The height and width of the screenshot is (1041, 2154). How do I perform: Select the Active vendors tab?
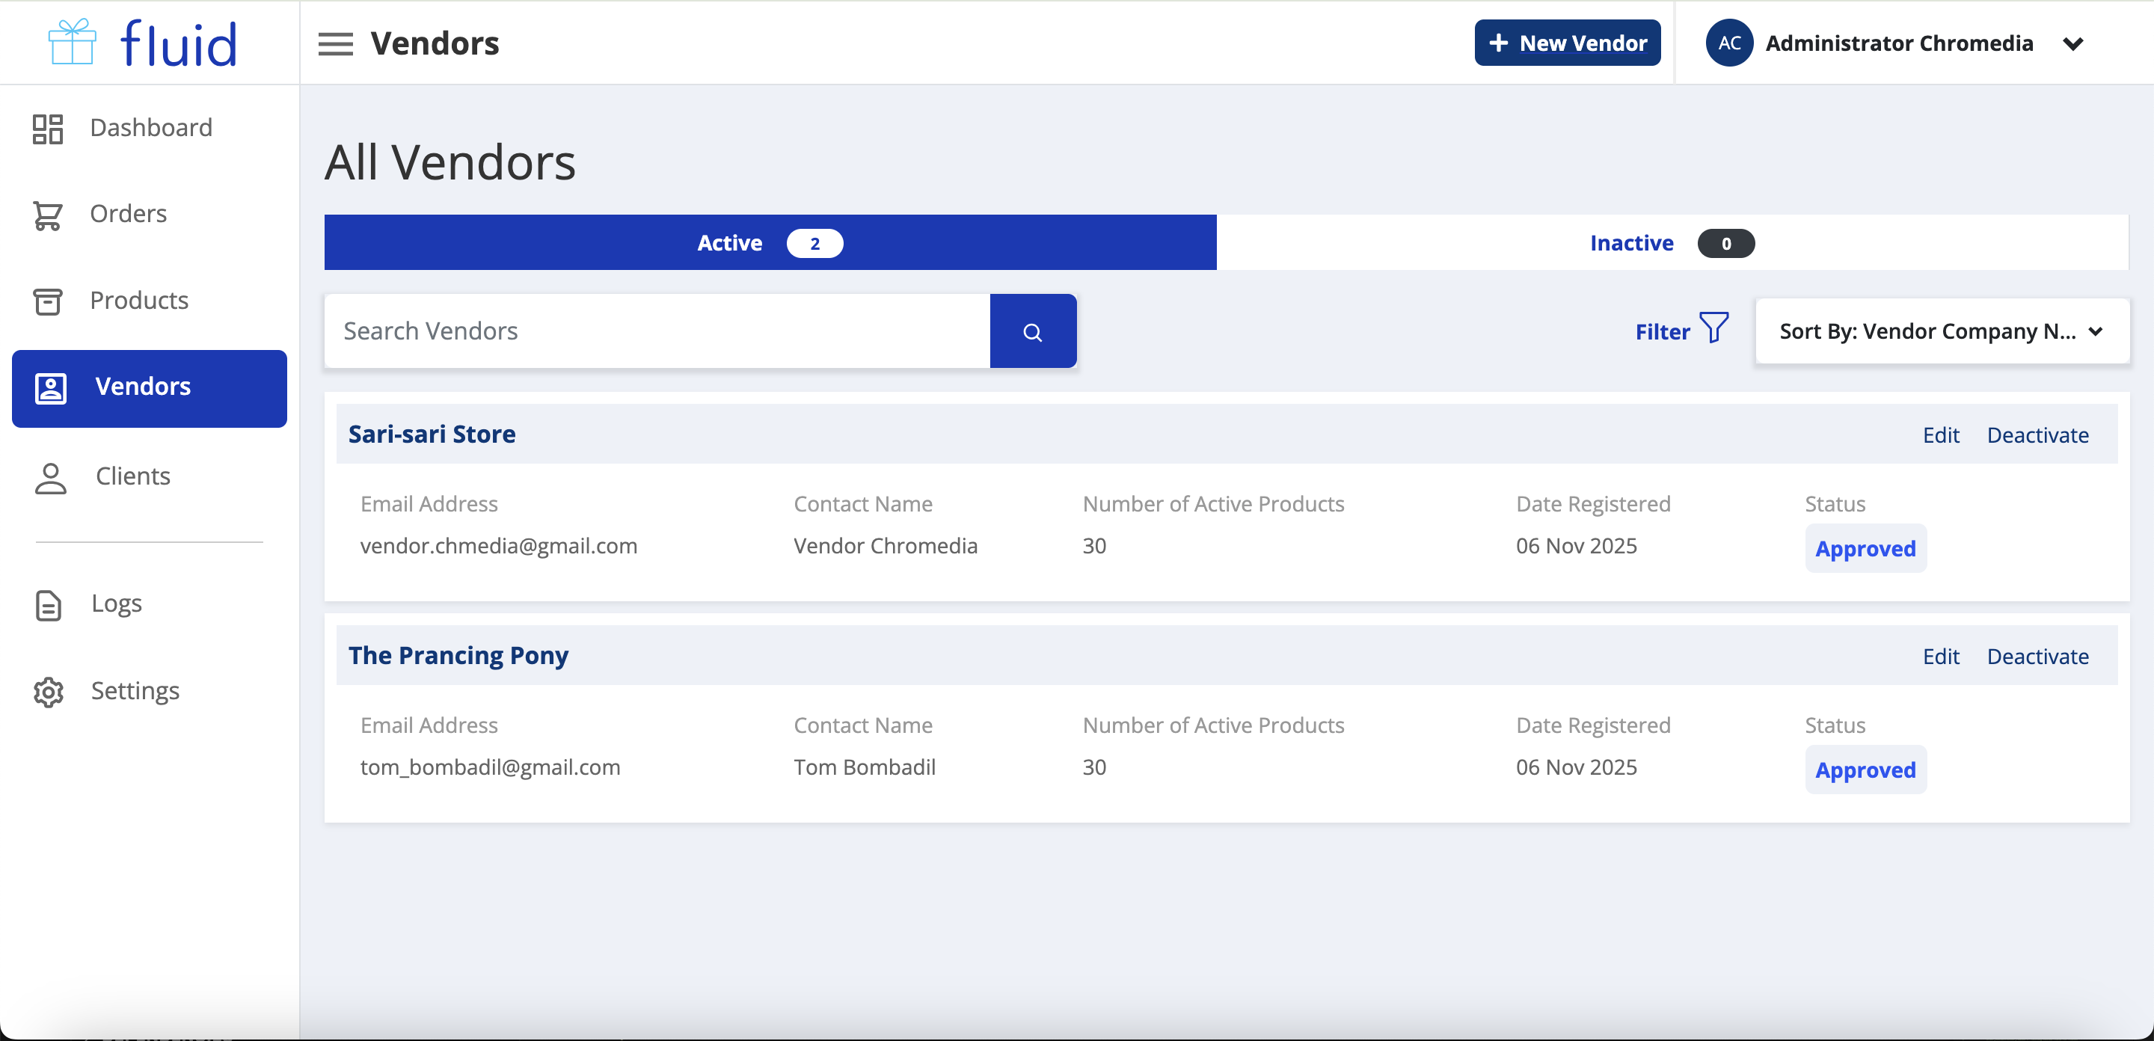pyautogui.click(x=770, y=242)
